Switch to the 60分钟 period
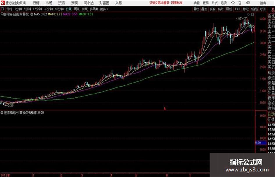Screen dimensions: 275x177 click(x=59, y=9)
